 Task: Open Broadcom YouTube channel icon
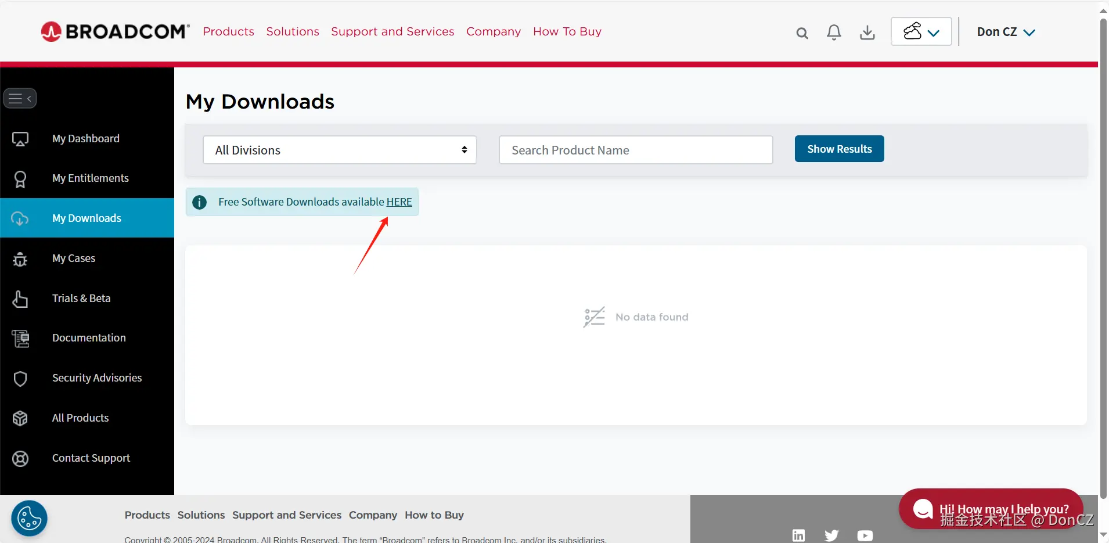(865, 535)
